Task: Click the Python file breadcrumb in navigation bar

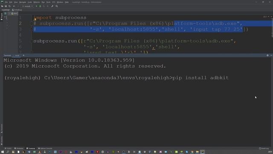Action: point(17,10)
